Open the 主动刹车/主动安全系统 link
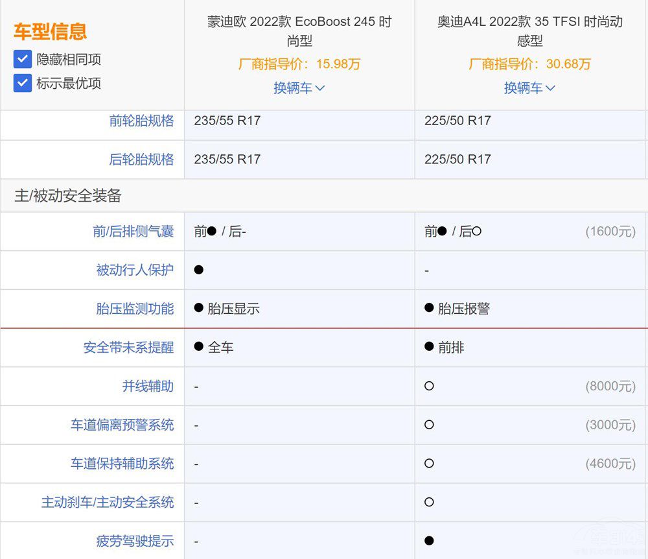The height and width of the screenshot is (559, 648). point(108,503)
